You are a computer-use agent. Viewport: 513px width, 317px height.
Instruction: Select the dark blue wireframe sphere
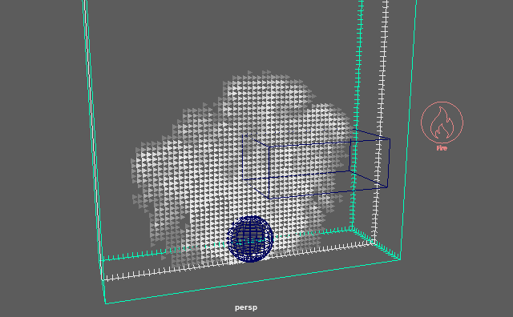(x=251, y=239)
